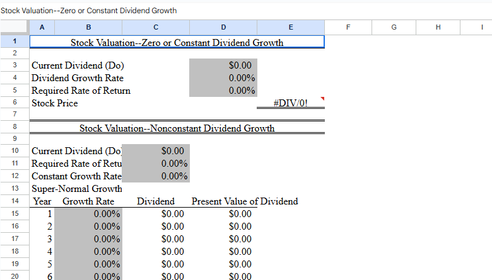This screenshot has height=280, width=492.
Task: Select the column H header
Action: (x=438, y=27)
